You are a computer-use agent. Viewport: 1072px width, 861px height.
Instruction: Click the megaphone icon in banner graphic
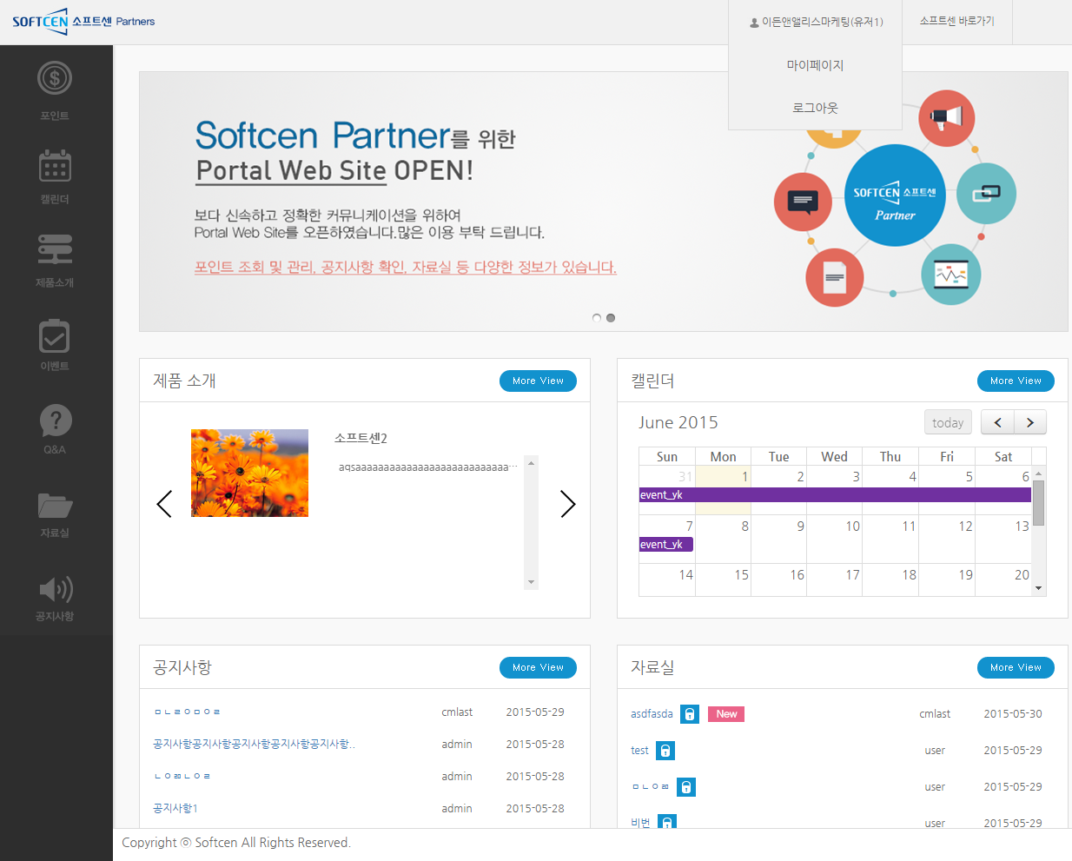pyautogui.click(x=946, y=117)
